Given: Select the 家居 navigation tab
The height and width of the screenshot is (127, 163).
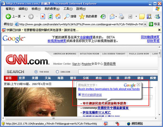Looking at the screenshot, I should 11,78.
